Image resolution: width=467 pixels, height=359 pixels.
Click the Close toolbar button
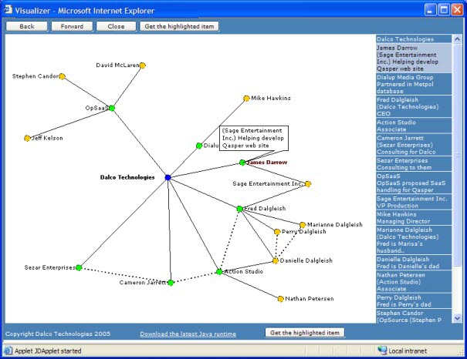coord(116,26)
